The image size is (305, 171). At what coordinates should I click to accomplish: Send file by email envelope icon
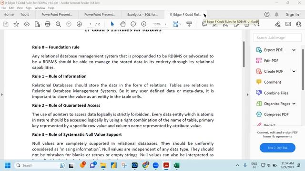click(288, 24)
